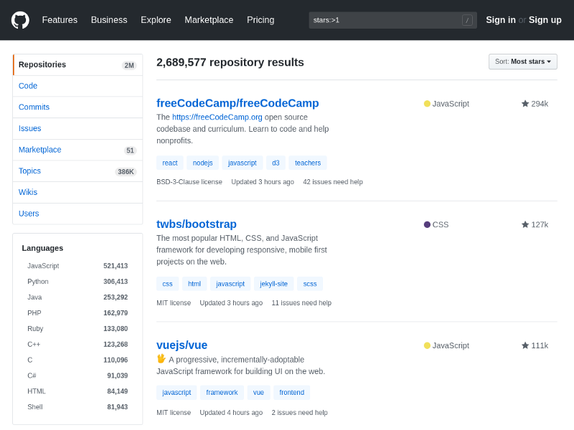
Task: Filter results by C# language
Action: point(77,376)
